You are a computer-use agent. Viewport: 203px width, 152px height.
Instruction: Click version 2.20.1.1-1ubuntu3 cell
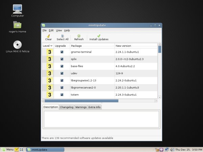pyautogui.click(x=127, y=87)
